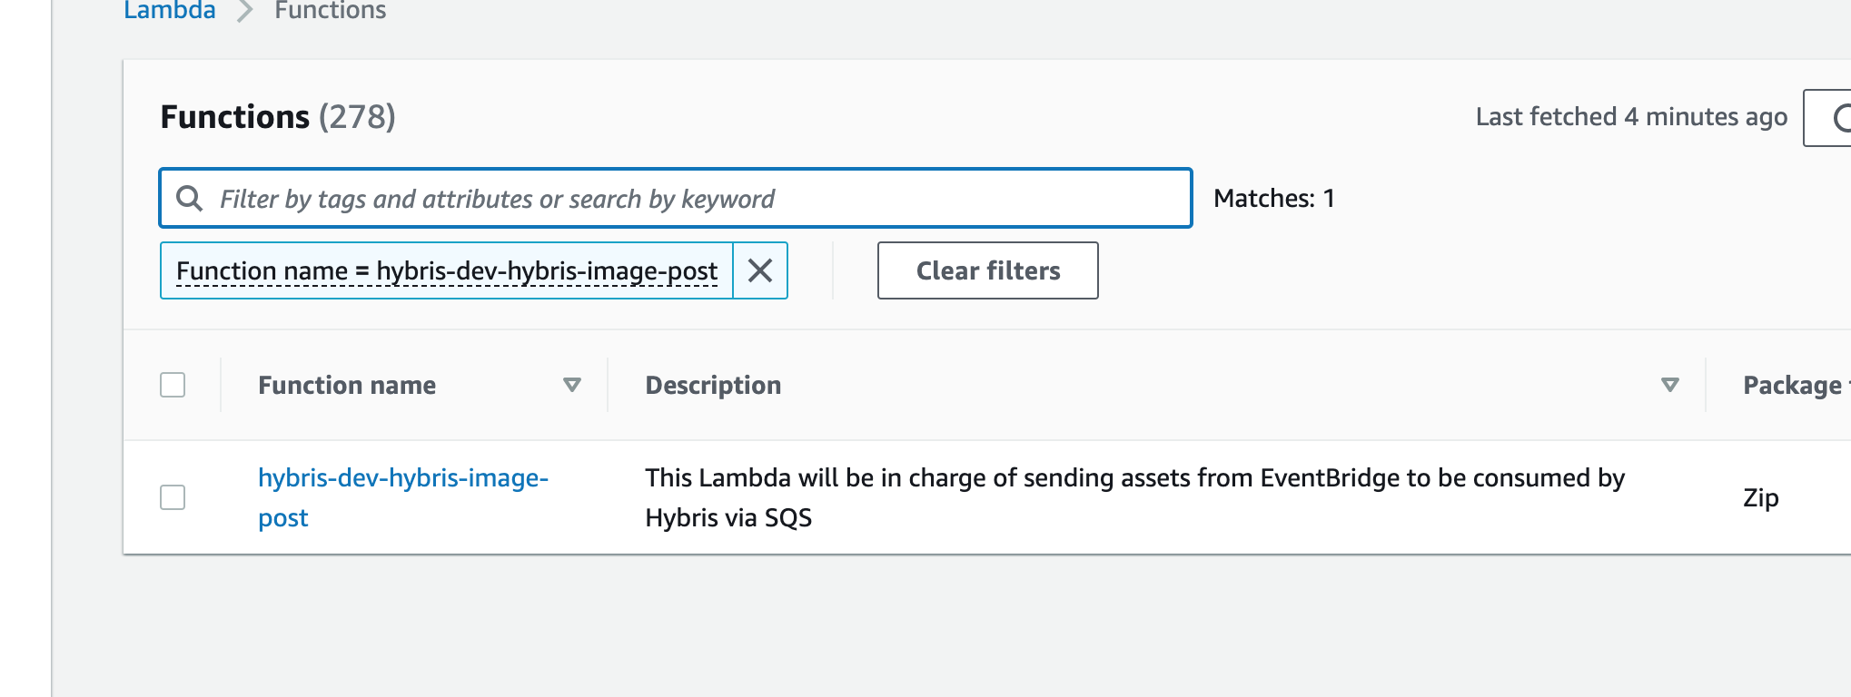1851x697 pixels.
Task: Edit the hybris-dev-hybris-image-post filter token
Action: pos(447,270)
